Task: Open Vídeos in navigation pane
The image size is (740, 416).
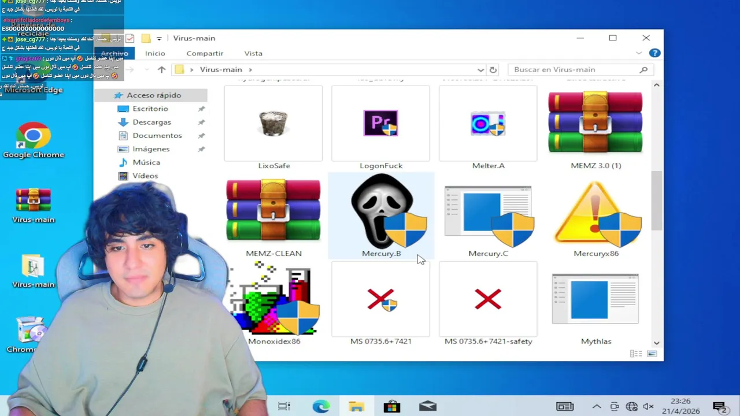Action: click(145, 176)
